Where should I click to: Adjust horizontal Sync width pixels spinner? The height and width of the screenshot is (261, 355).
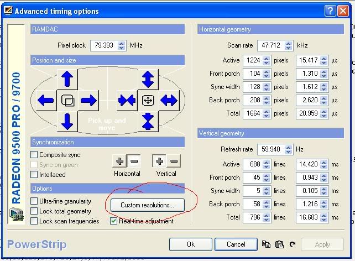coord(267,87)
